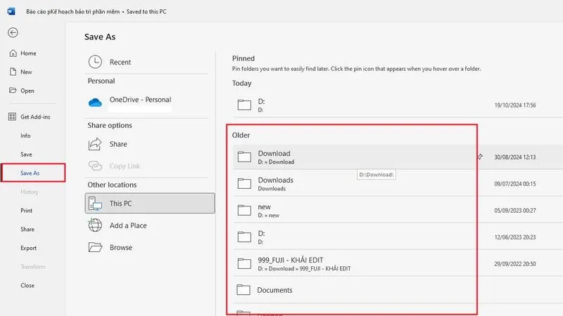Open the folder named new

pyautogui.click(x=265, y=206)
